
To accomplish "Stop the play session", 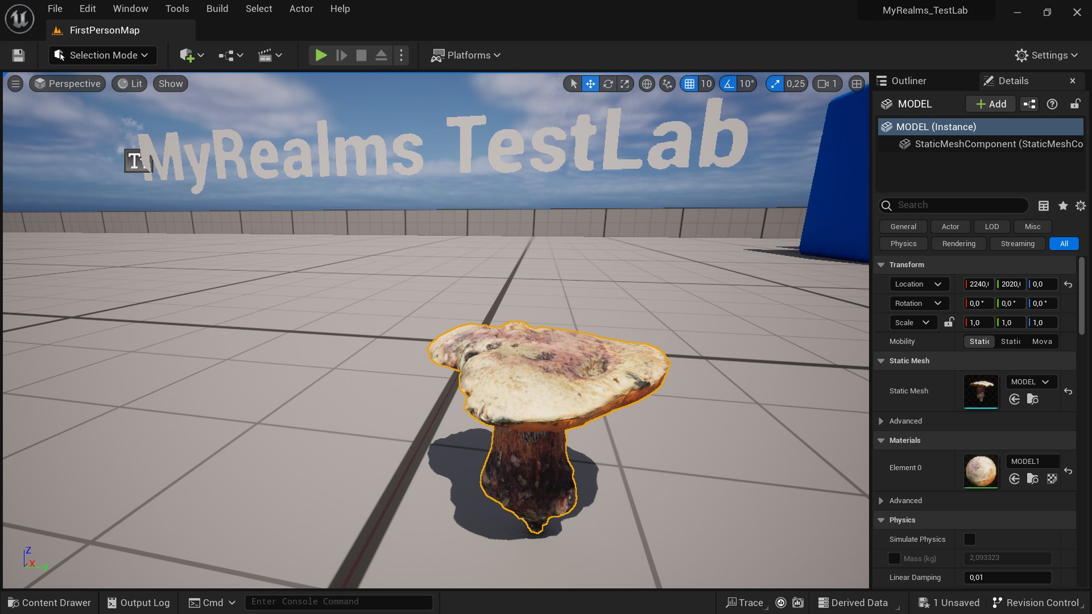I will coord(361,55).
